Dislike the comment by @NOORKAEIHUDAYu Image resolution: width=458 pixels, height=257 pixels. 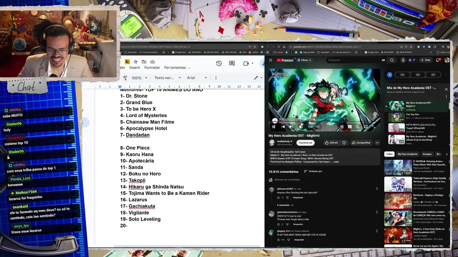click(x=287, y=224)
